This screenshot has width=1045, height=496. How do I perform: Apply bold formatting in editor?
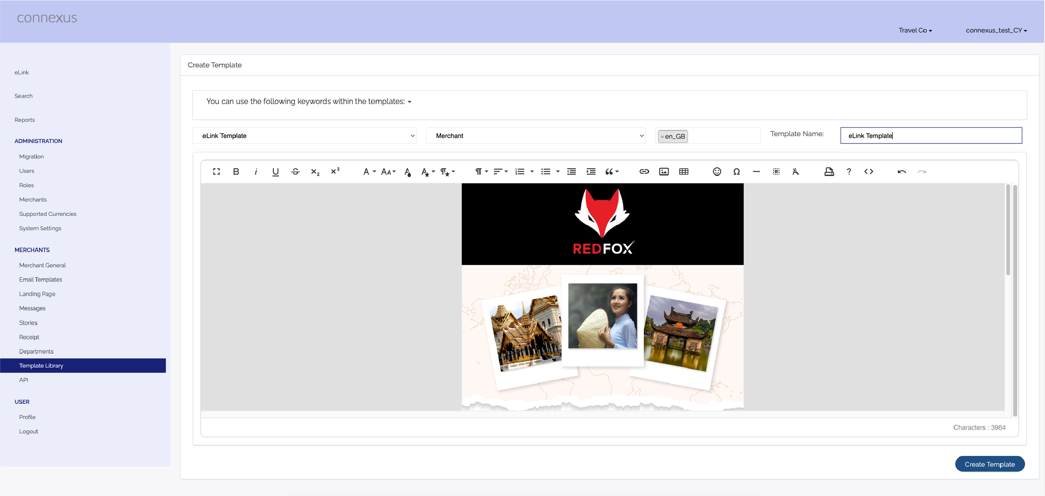236,172
